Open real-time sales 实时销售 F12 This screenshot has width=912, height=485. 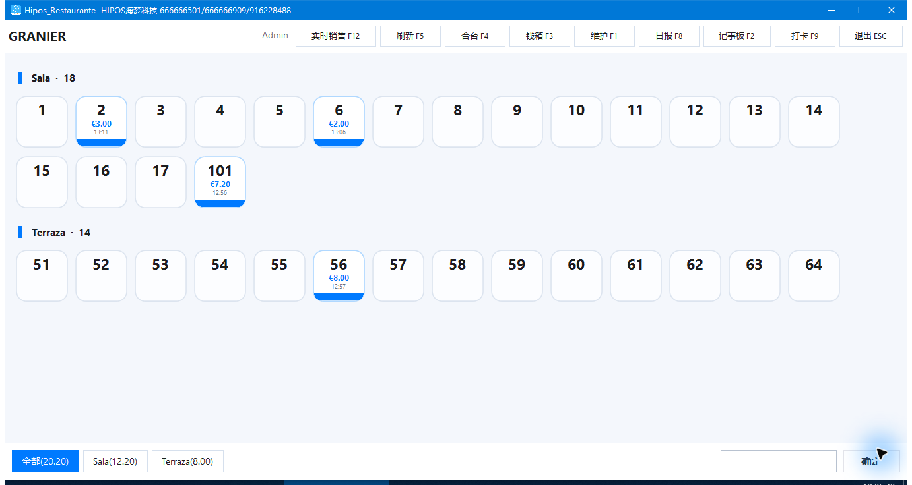pyautogui.click(x=336, y=36)
